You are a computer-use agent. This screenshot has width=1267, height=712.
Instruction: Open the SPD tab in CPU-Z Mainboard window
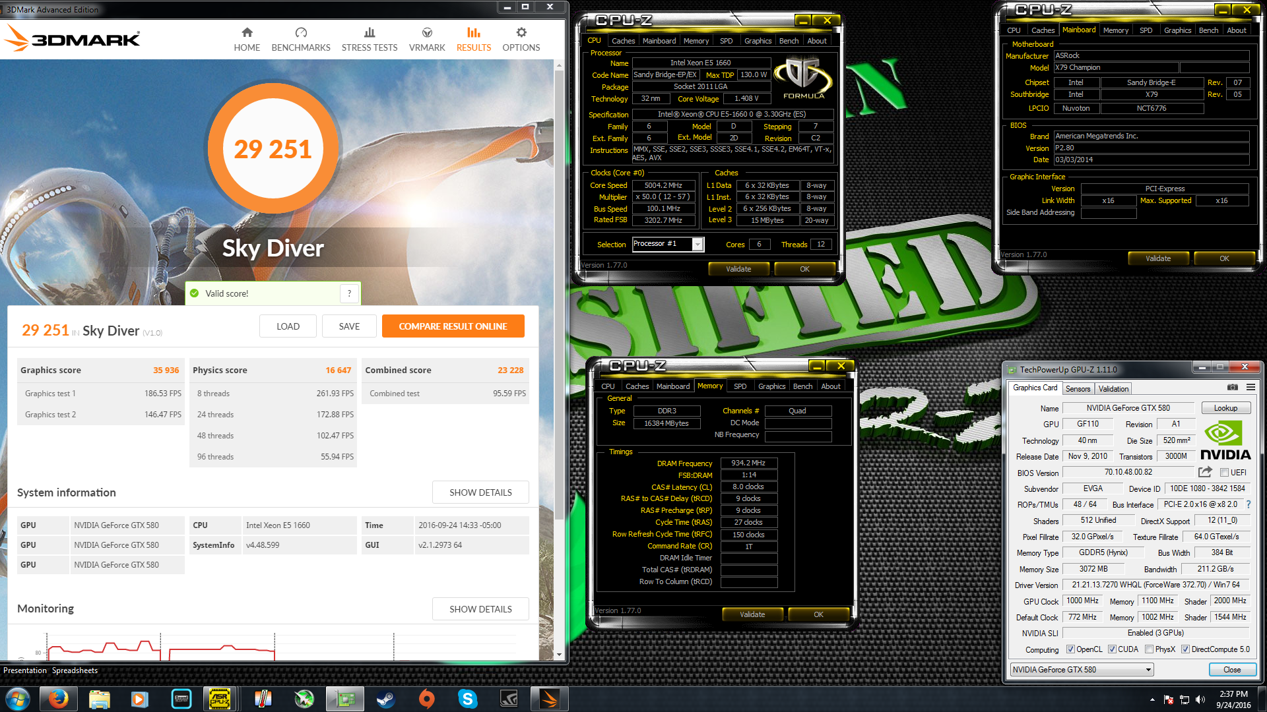1146,30
